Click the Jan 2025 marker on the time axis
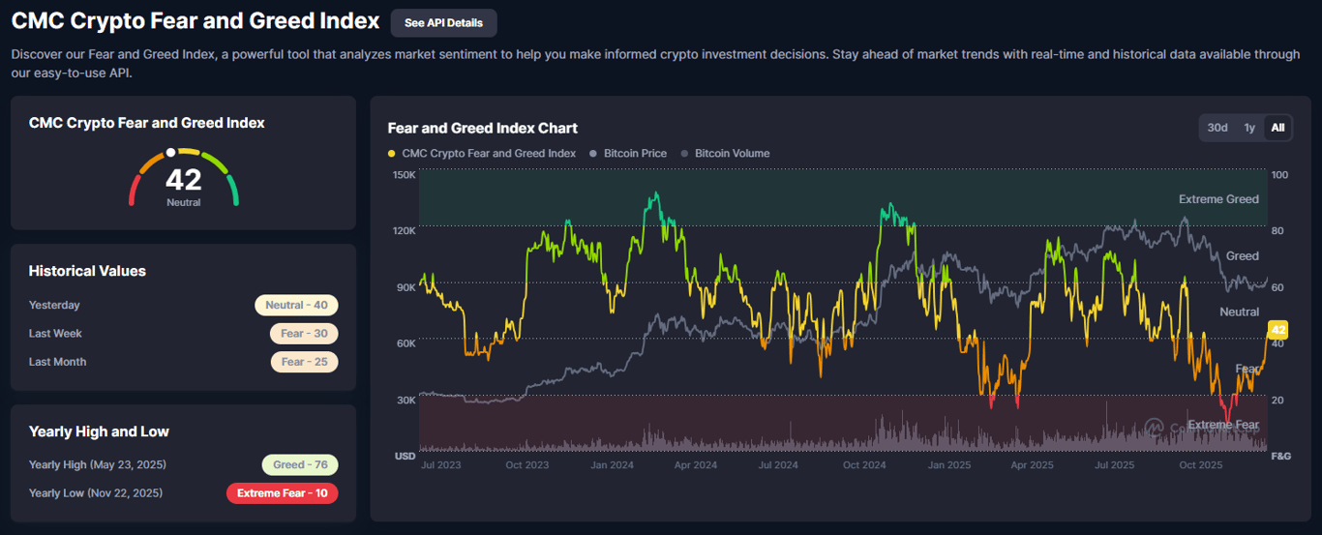This screenshot has height=535, width=1322. pyautogui.click(x=948, y=465)
